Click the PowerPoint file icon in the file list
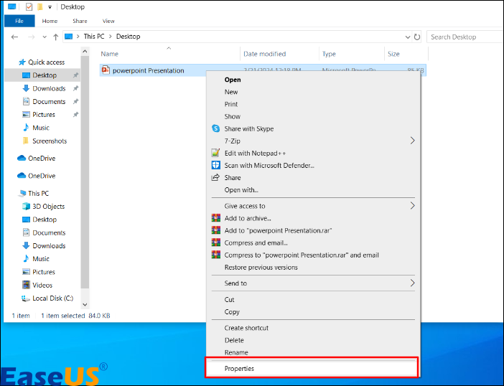Image resolution: width=504 pixels, height=386 pixels. coord(106,70)
